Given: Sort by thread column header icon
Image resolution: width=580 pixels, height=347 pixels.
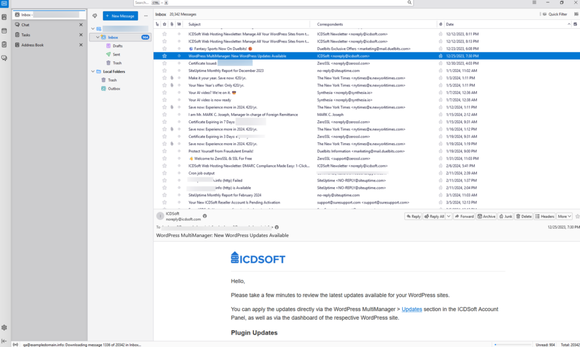Looking at the screenshot, I should (157, 24).
